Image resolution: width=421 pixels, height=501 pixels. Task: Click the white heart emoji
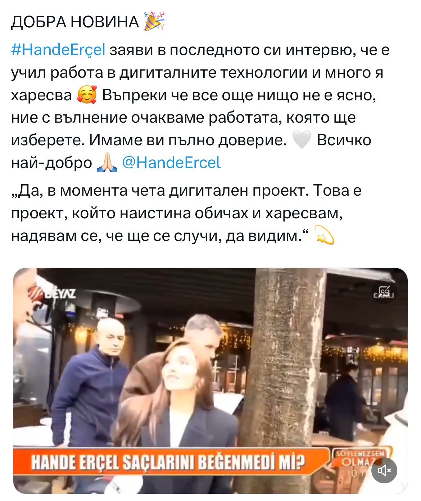click(x=302, y=140)
